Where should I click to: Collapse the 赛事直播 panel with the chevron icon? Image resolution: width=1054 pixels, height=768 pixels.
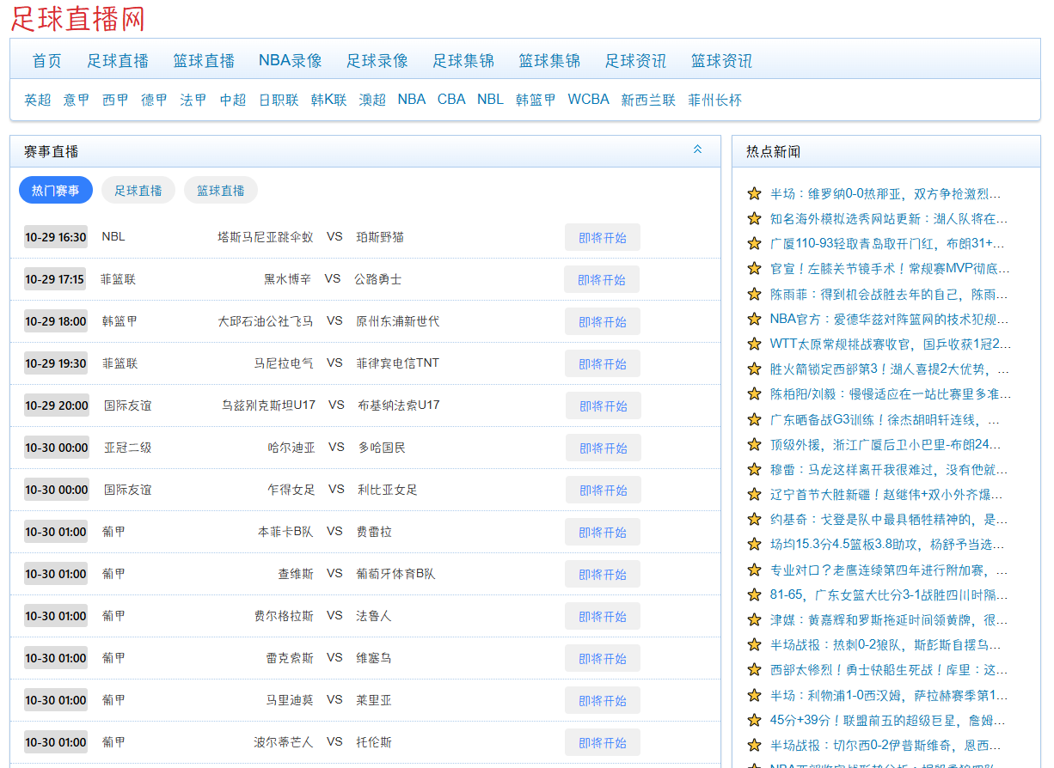[697, 149]
